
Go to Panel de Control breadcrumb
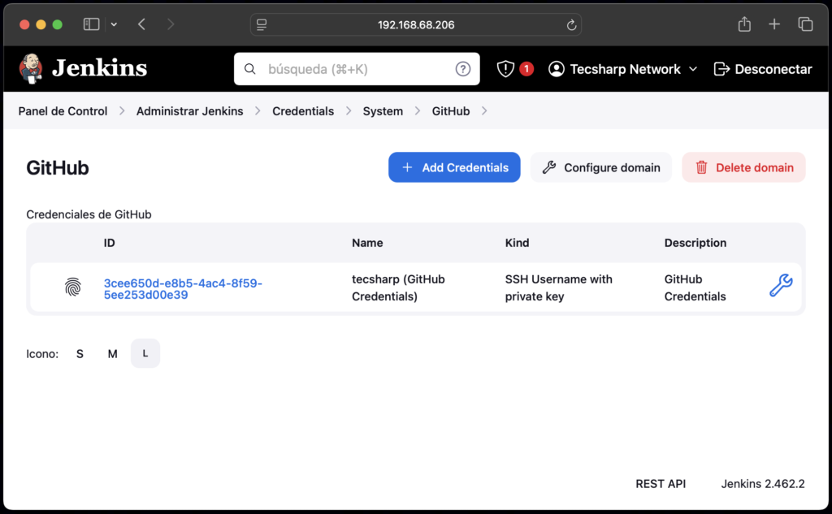click(63, 111)
